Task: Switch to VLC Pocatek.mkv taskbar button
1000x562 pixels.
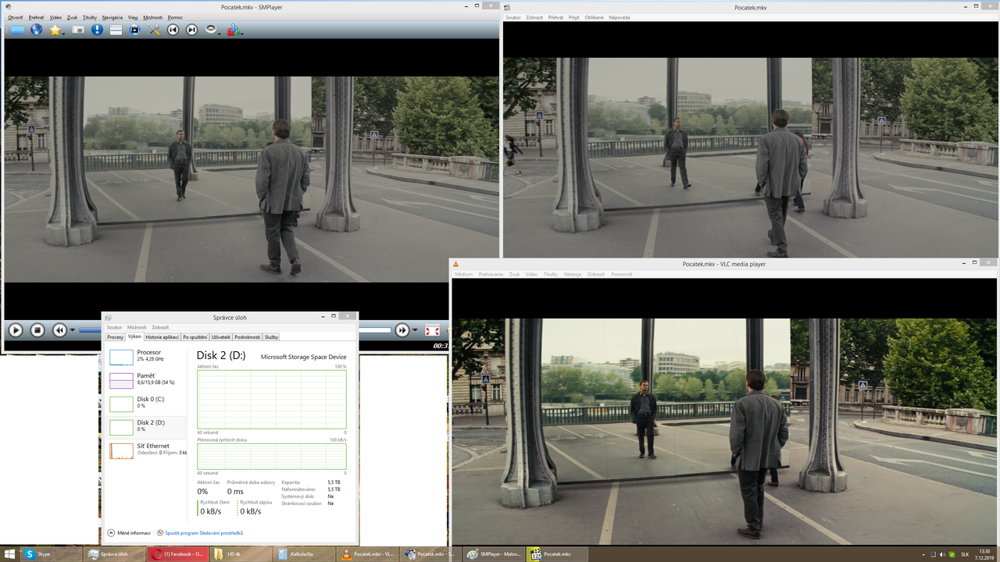Action: coord(367,554)
